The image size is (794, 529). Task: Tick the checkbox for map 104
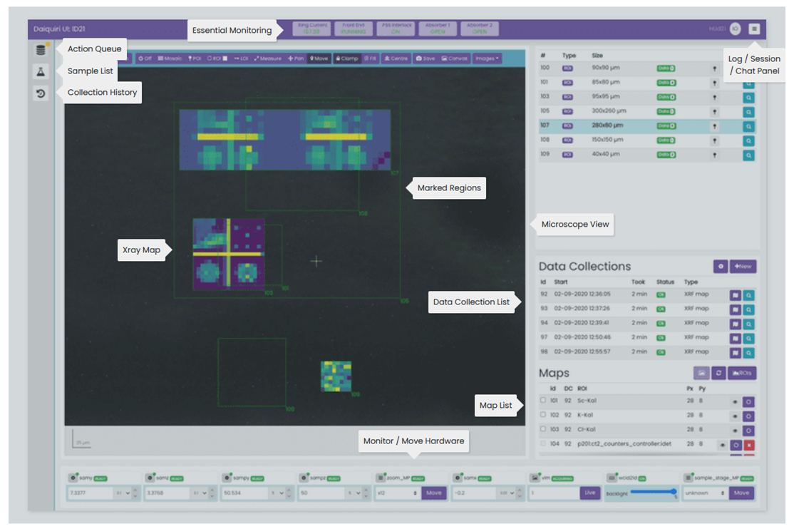543,443
